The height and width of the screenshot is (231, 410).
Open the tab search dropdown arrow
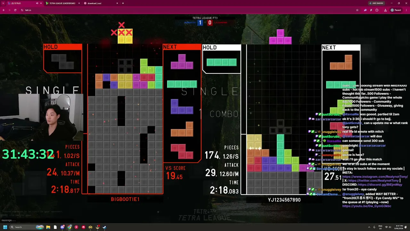4,3
